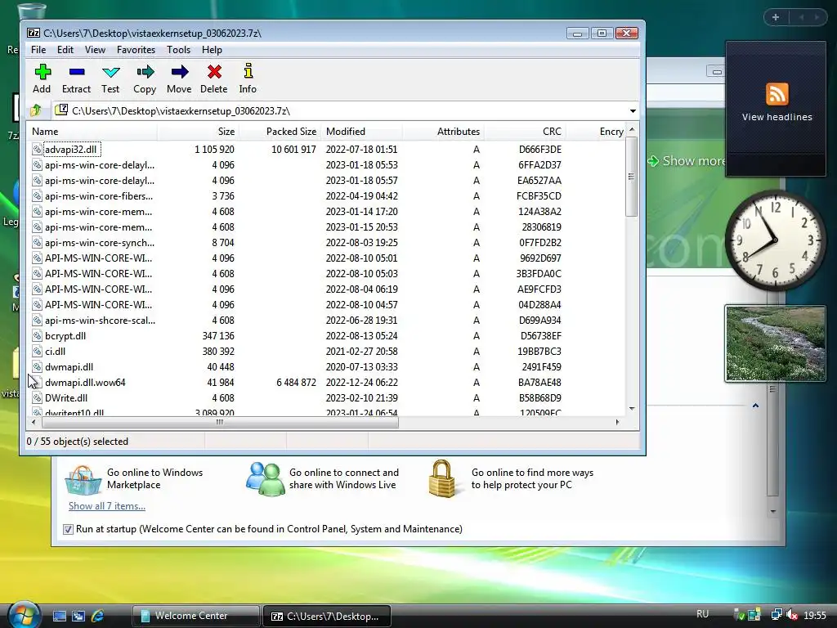837x628 pixels.
Task: Click the 7-Zip taskbar button
Action: [327, 616]
